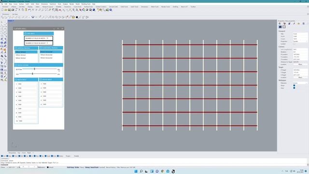The width and height of the screenshot is (309, 174).
Task: Open the Display toolbar tab
Action: 30,7
